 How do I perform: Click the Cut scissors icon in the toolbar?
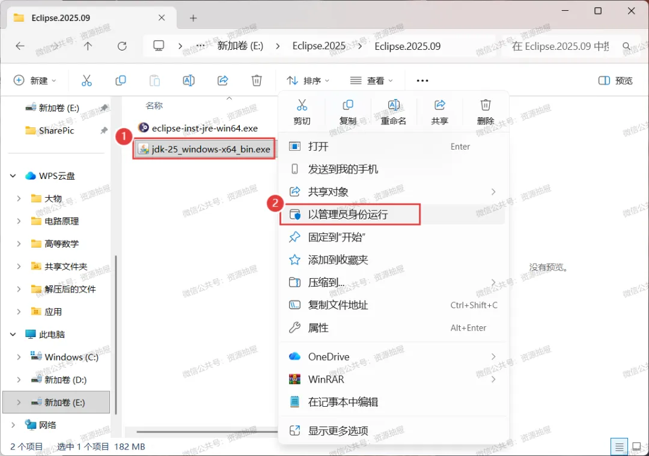[87, 81]
